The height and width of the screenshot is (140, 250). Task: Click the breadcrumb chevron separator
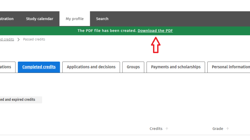tap(19, 40)
